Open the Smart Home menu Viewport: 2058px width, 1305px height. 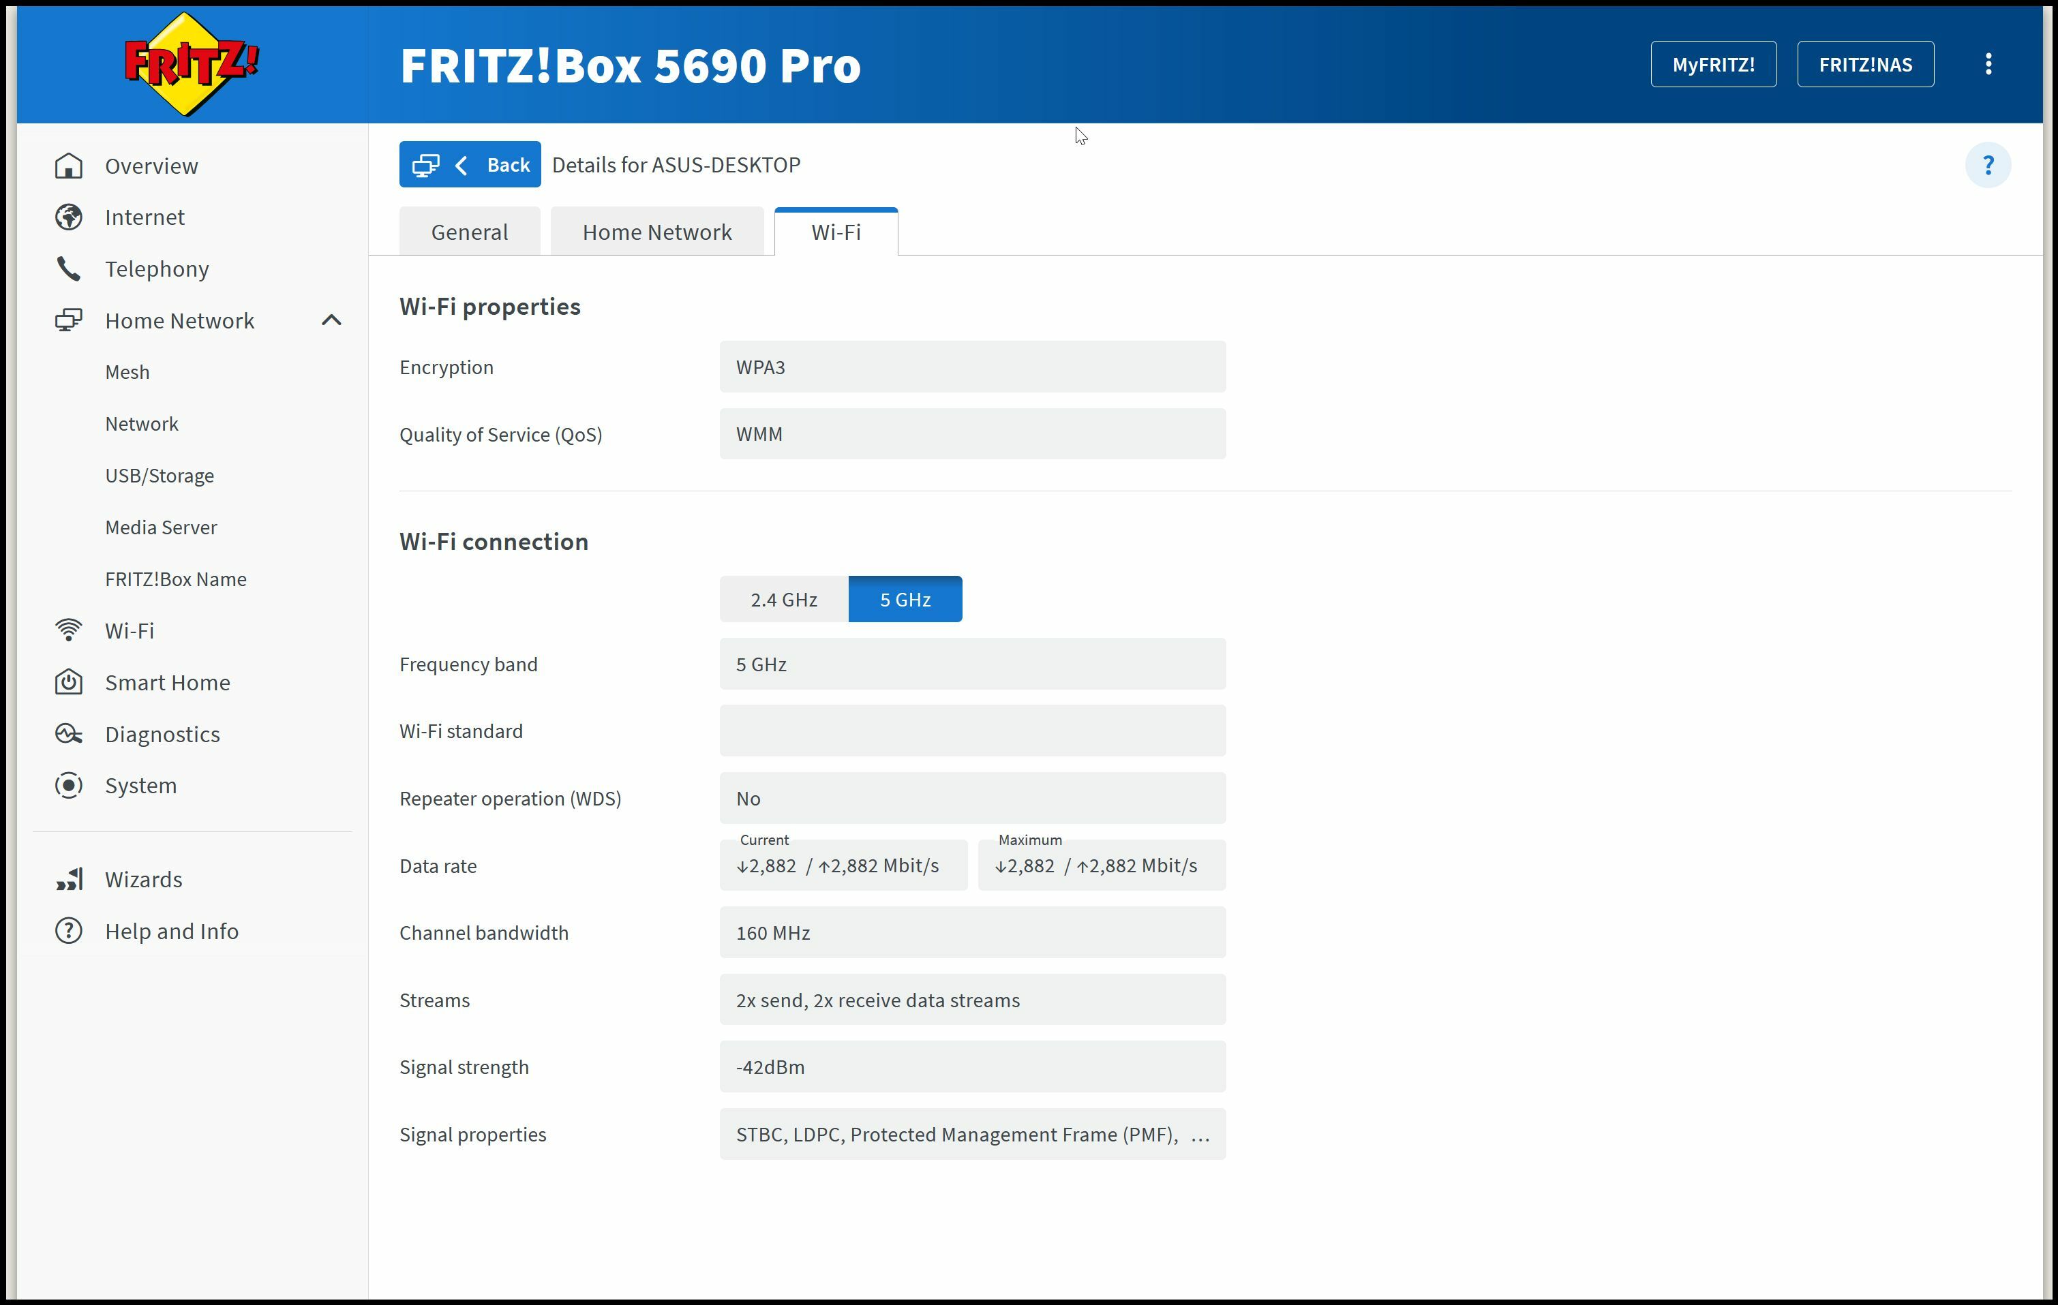(168, 683)
